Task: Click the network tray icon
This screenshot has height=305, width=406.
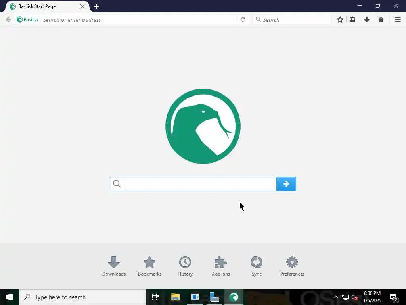Action: 345,297
